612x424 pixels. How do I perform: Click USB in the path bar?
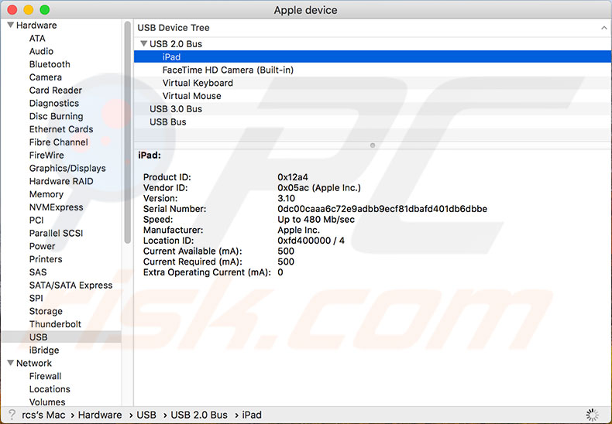pos(146,415)
